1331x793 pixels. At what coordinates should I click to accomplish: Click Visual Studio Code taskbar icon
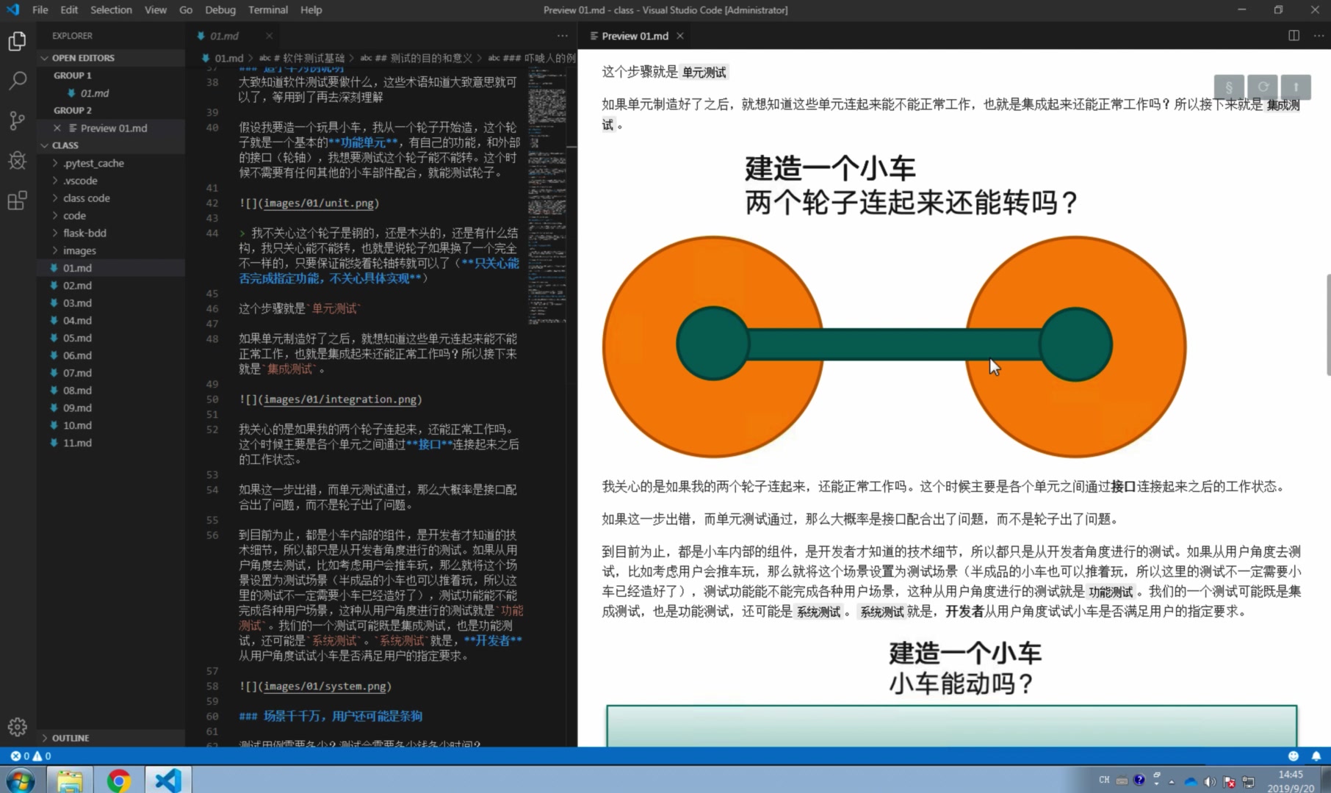tap(167, 780)
